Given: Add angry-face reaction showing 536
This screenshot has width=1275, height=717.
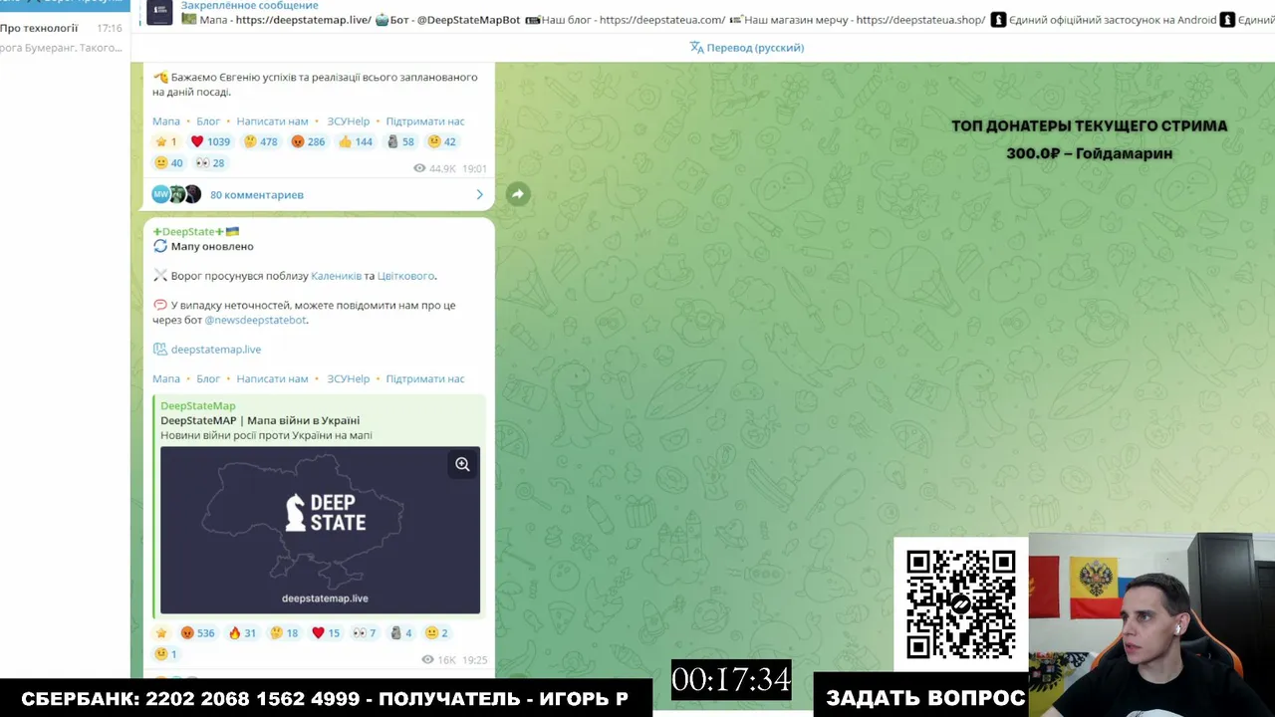Looking at the screenshot, I should point(198,632).
